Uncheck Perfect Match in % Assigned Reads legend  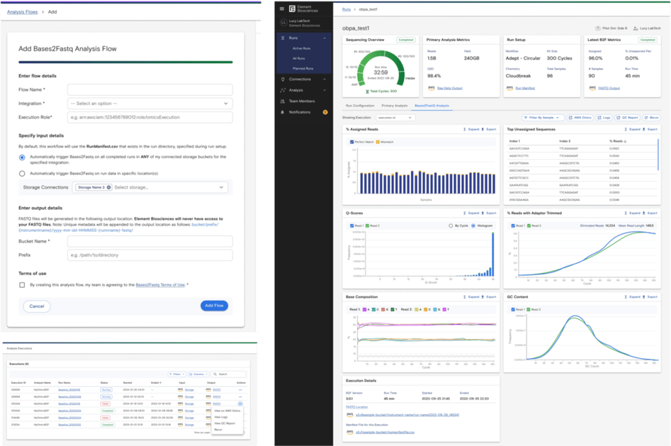tap(351, 142)
